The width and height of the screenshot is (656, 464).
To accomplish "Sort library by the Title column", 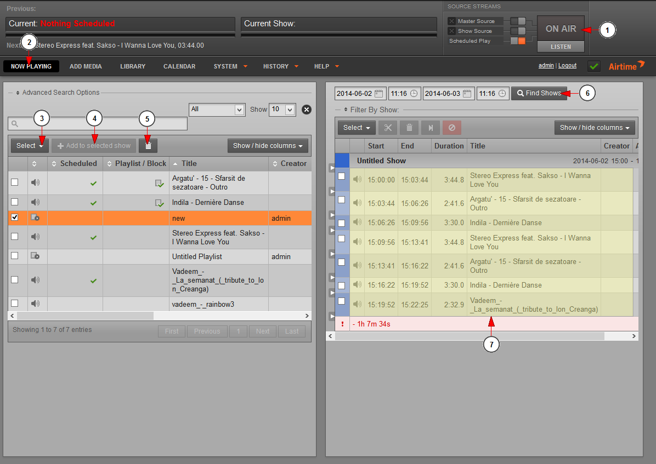I will click(x=219, y=163).
